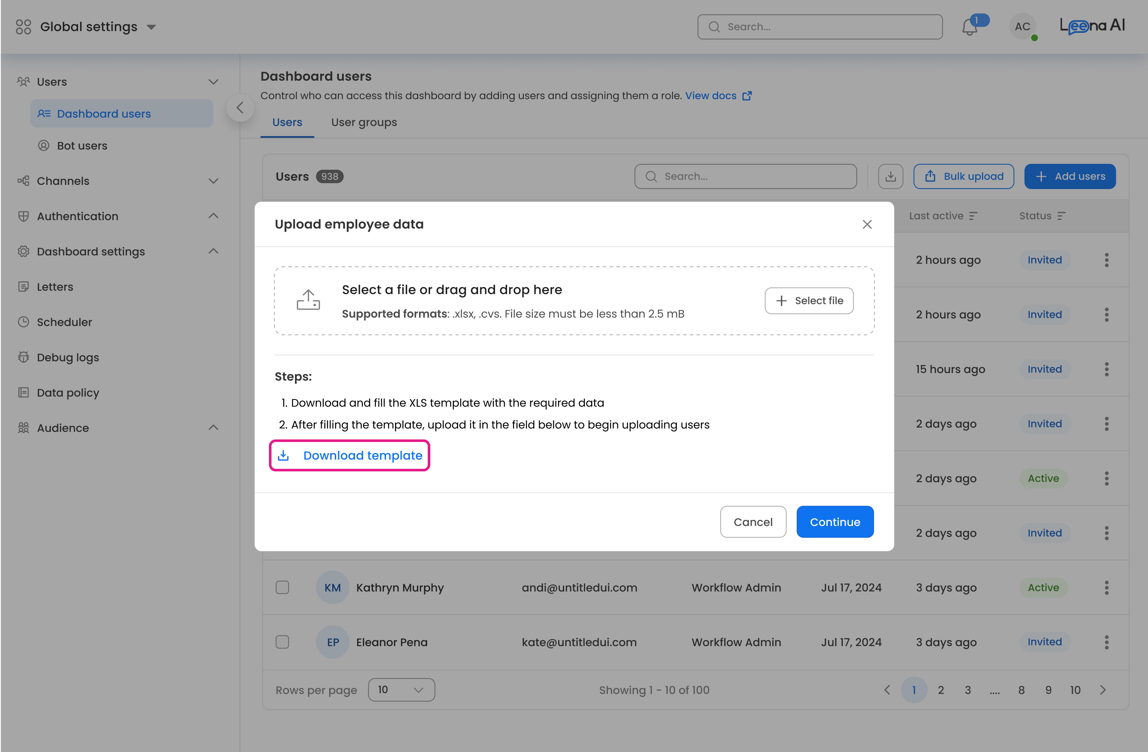Screen dimensions: 1148x752
Task: Click the KM avatar for Kathryn Murphy
Action: pyautogui.click(x=332, y=588)
